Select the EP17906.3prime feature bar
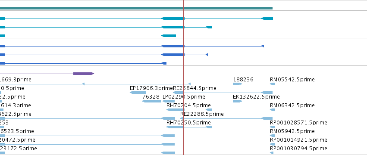Image resolution: width=367 pixels, height=155 pixels. click(138, 93)
